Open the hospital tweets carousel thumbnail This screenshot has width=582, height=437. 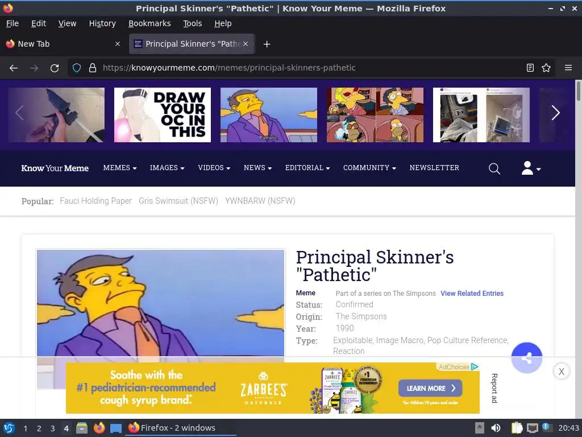tap(481, 115)
